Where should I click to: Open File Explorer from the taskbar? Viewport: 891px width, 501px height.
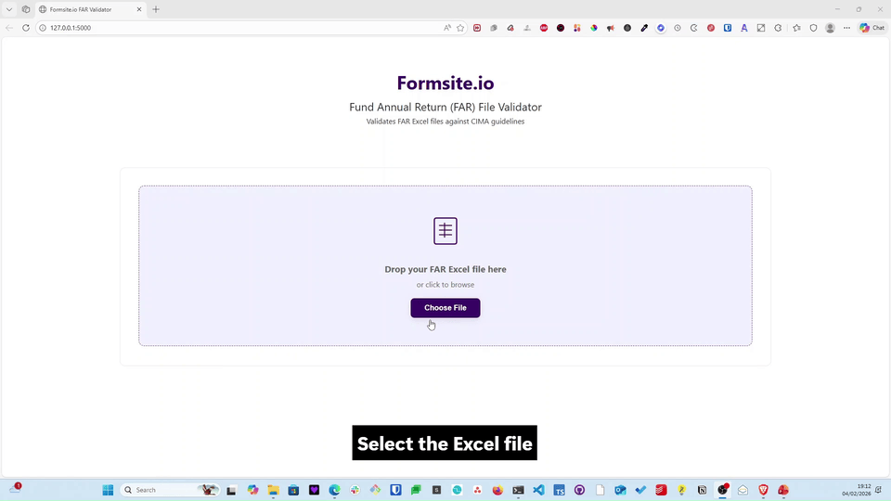(x=274, y=490)
